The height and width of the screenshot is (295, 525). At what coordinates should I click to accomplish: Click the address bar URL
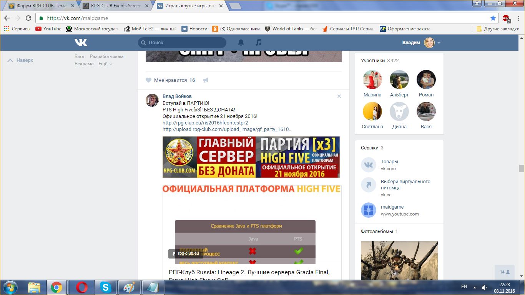[77, 18]
